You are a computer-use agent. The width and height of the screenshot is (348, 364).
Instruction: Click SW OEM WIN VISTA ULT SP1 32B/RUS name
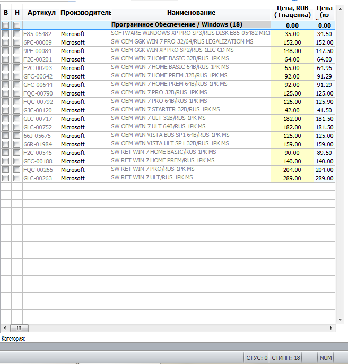pos(170,143)
